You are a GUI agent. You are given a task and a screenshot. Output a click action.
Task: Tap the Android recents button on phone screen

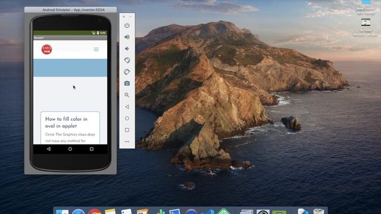coord(91,149)
